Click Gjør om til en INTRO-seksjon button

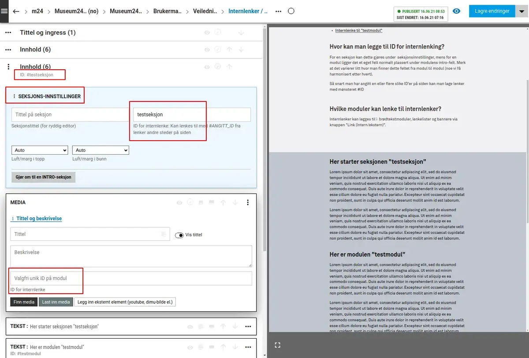pyautogui.click(x=44, y=177)
